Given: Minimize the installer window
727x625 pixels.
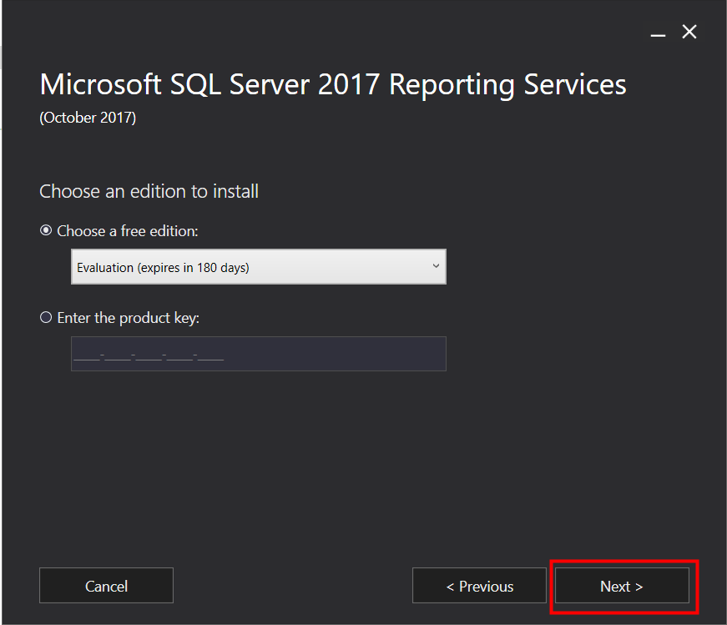Looking at the screenshot, I should click(x=659, y=33).
